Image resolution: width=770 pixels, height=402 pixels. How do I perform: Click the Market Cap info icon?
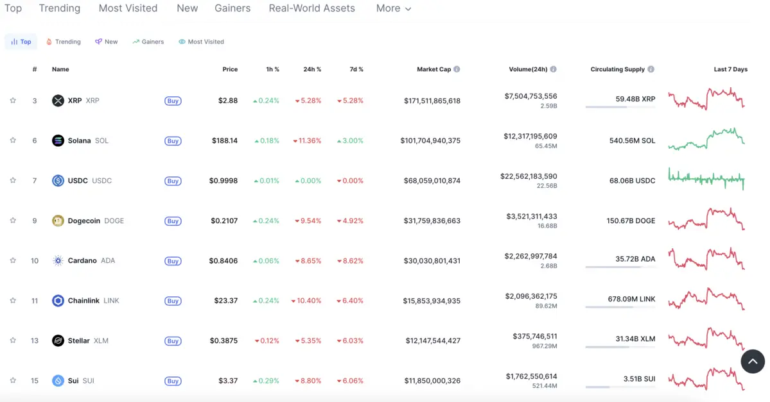point(457,69)
